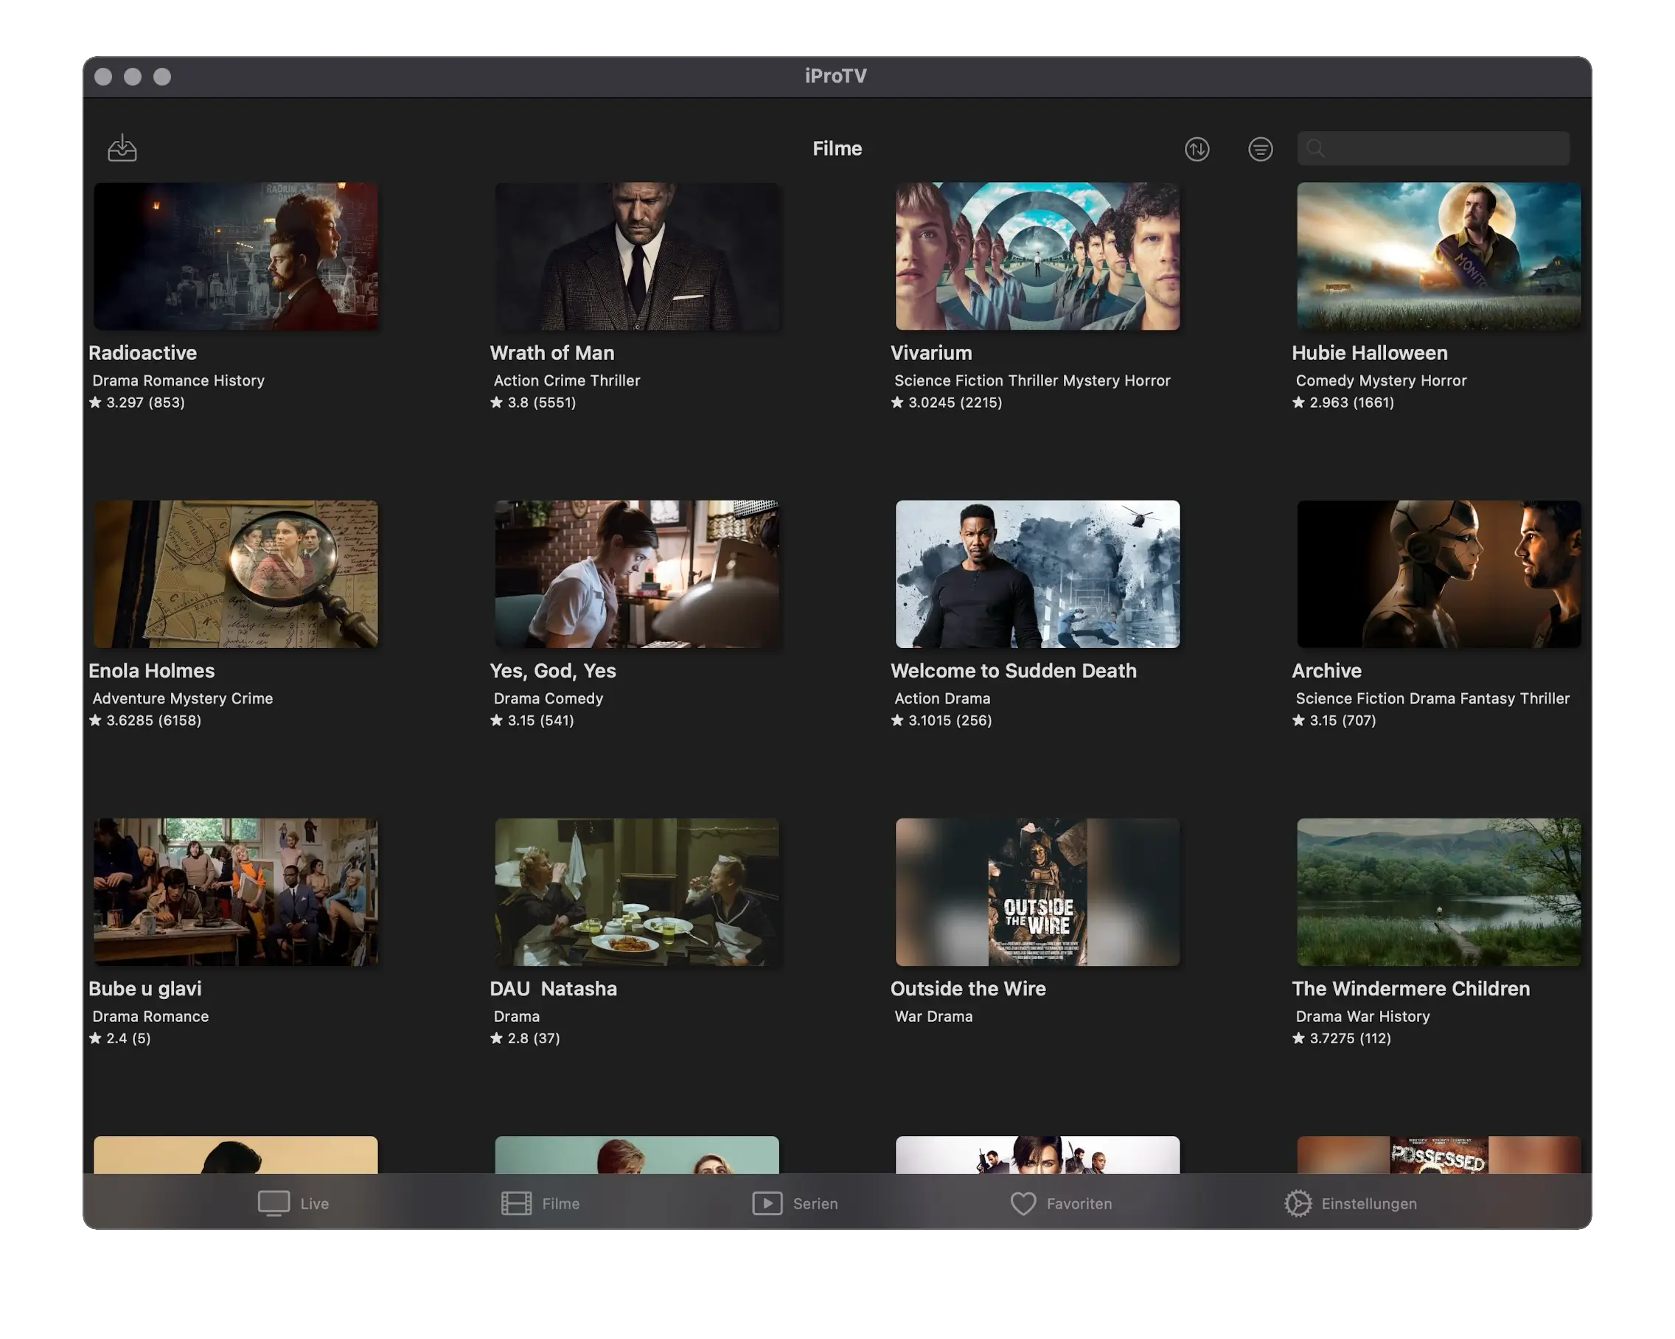Click the rating '3.1015 (256)'
The height and width of the screenshot is (1339, 1675).
pos(941,720)
